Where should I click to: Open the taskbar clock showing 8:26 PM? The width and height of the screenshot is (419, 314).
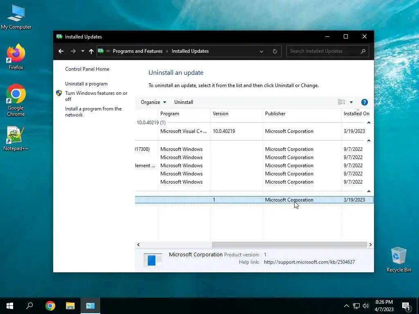pos(384,306)
